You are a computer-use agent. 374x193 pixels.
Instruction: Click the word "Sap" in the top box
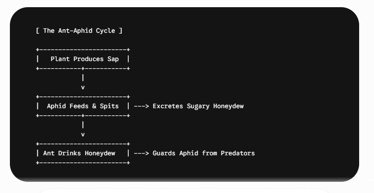[113, 59]
